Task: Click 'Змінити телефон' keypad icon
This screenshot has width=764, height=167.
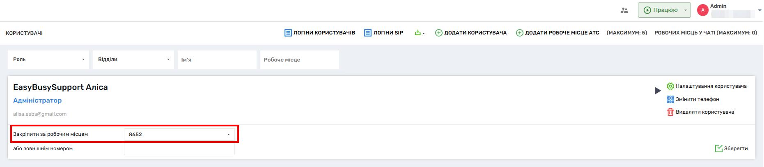Action: click(x=670, y=99)
